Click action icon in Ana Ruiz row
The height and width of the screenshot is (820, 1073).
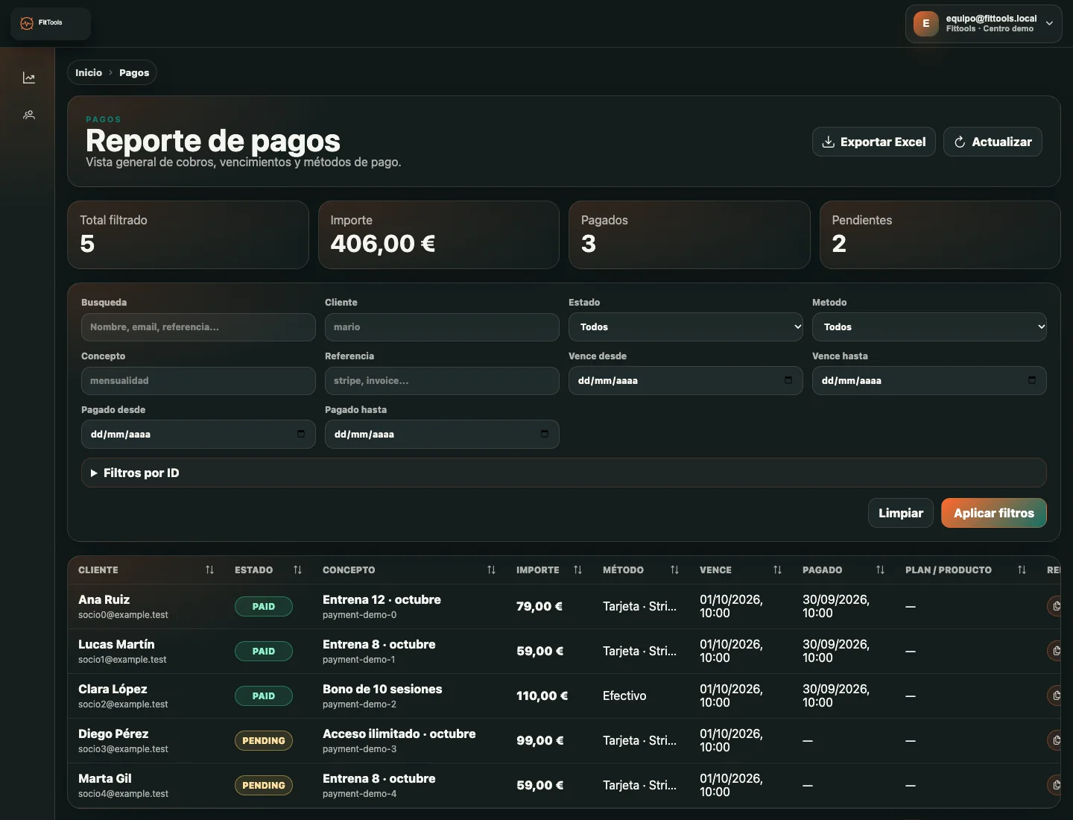click(x=1054, y=606)
